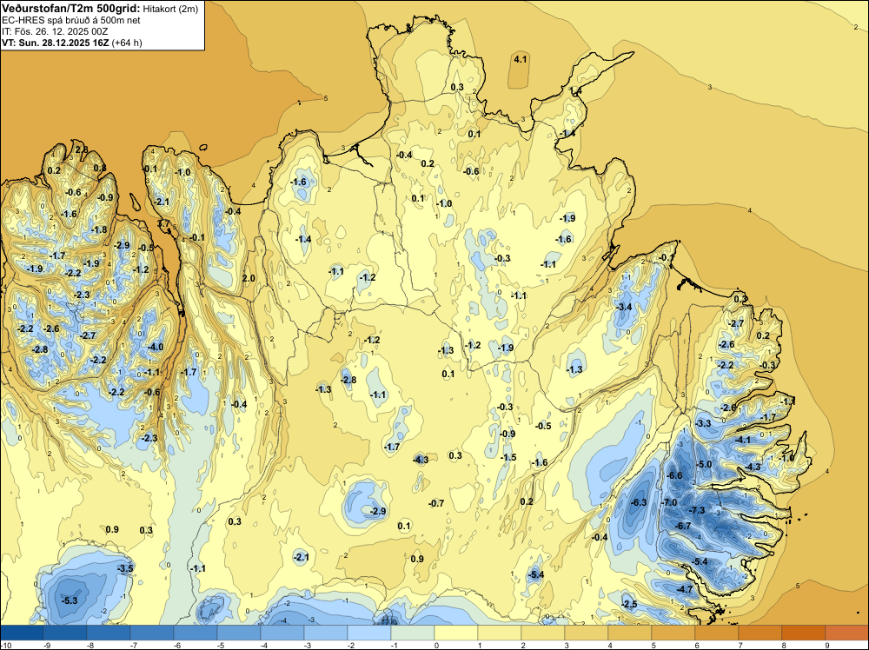Click the '-6.6' temperature value

pyautogui.click(x=674, y=475)
